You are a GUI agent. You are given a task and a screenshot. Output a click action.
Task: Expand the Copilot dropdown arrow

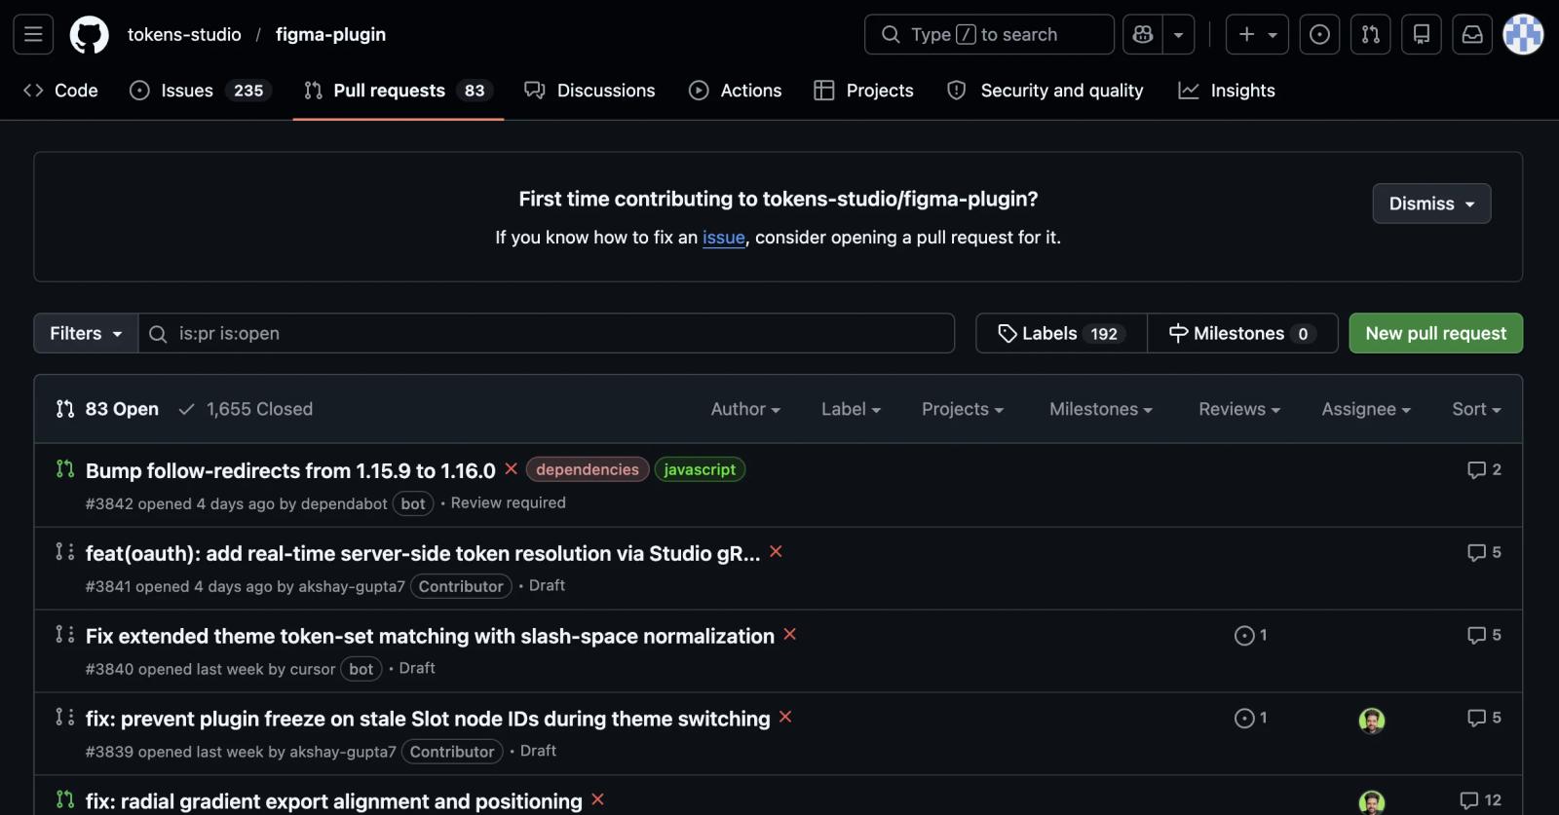click(x=1179, y=35)
